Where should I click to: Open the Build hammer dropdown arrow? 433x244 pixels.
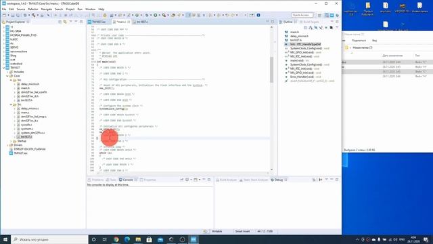click(37, 15)
